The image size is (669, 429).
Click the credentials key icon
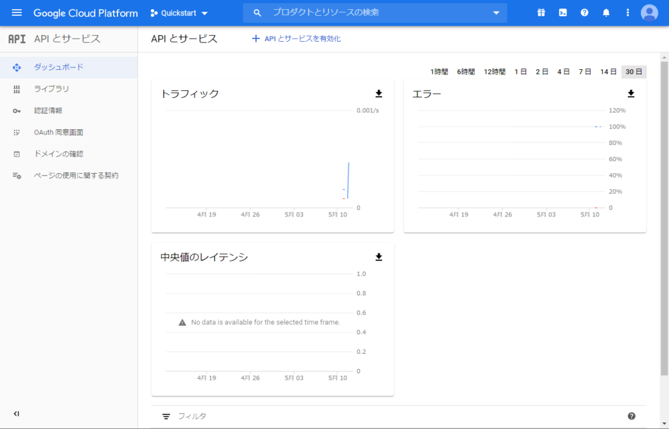tap(16, 111)
